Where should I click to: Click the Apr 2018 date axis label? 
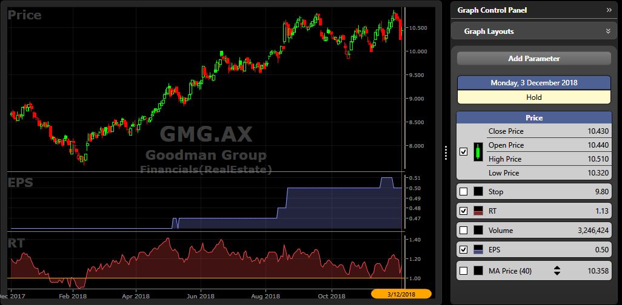(136, 296)
